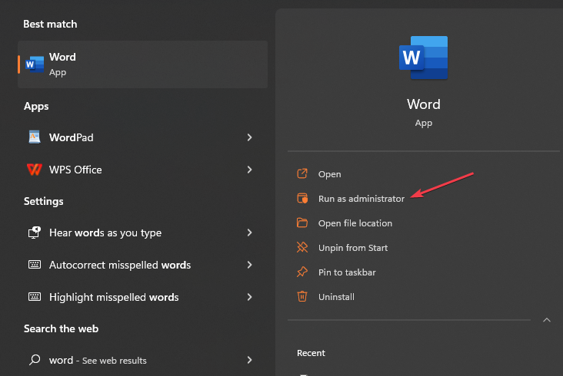Select Open file location
The width and height of the screenshot is (563, 376).
click(355, 223)
